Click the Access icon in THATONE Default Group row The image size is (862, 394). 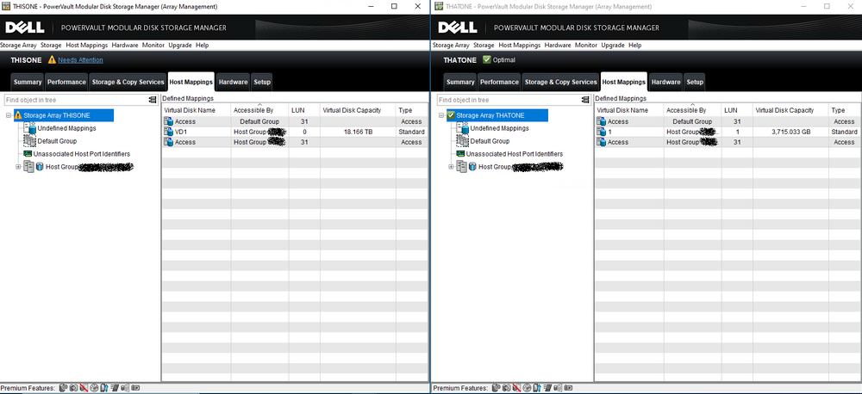(x=602, y=121)
